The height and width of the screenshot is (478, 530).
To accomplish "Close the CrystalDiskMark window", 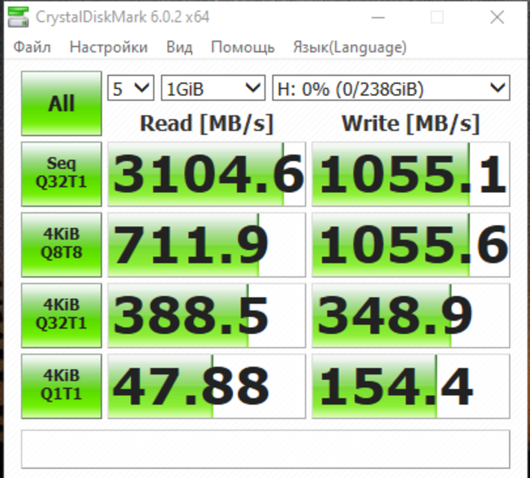I will [498, 18].
